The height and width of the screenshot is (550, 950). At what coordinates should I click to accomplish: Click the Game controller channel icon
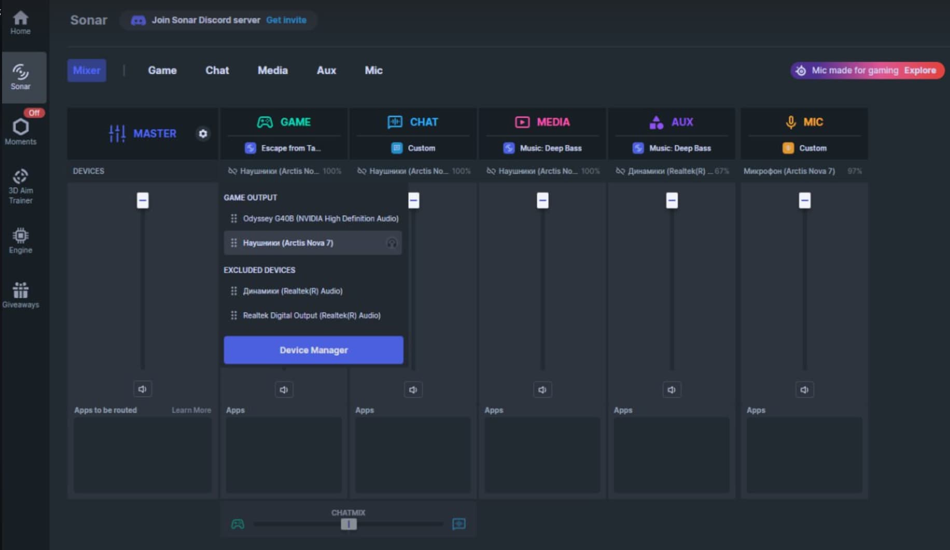(x=265, y=122)
